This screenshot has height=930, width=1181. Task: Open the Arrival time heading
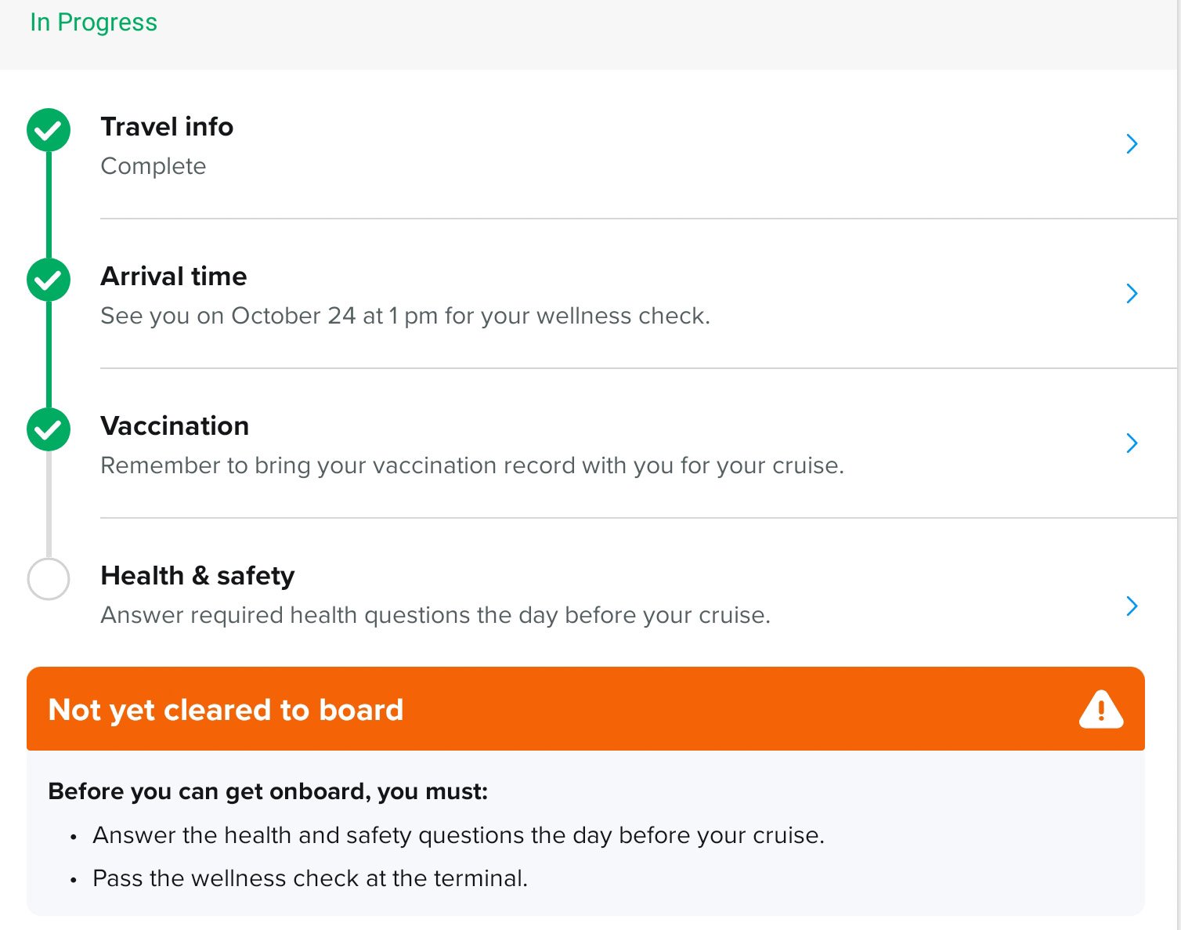[174, 276]
